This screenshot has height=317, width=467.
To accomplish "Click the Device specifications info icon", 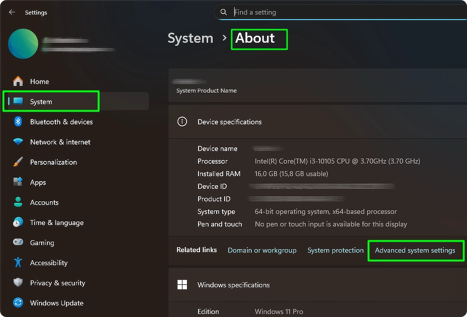I will pos(182,122).
